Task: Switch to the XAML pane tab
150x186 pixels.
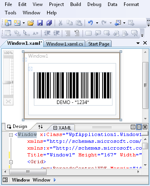Action: 62,128
